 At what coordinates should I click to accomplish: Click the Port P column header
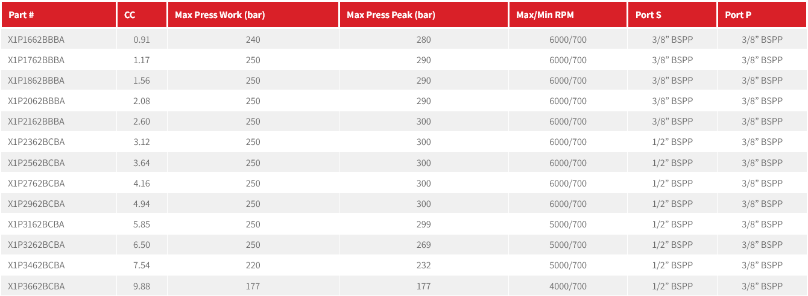tap(738, 15)
